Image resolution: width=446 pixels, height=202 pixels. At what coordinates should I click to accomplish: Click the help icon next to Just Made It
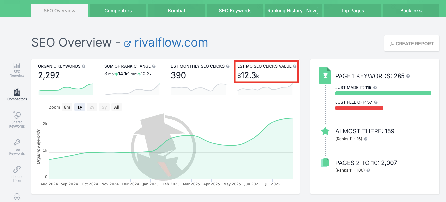coord(374,87)
